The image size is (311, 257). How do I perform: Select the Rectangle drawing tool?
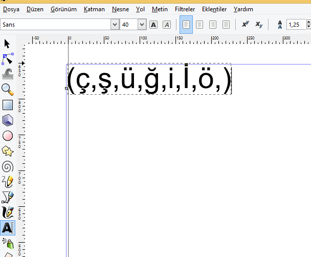[7, 105]
